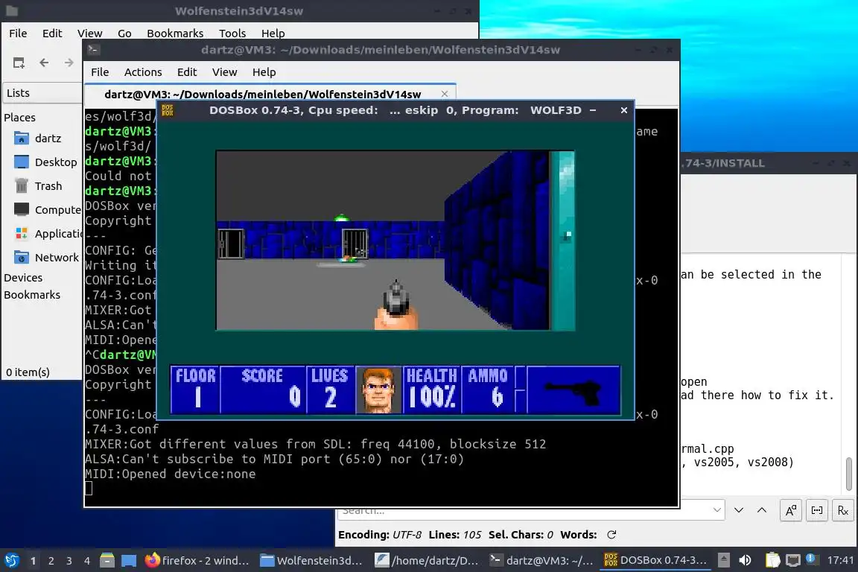Activate firefox taskbar entry

point(197,561)
